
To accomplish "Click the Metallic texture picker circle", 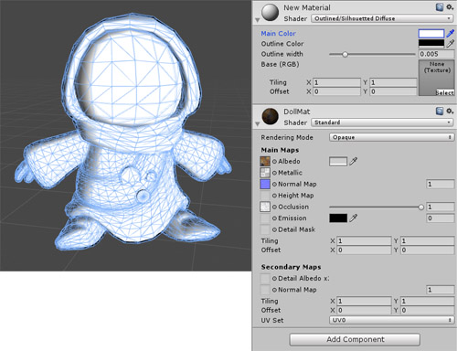I will pyautogui.click(x=274, y=173).
